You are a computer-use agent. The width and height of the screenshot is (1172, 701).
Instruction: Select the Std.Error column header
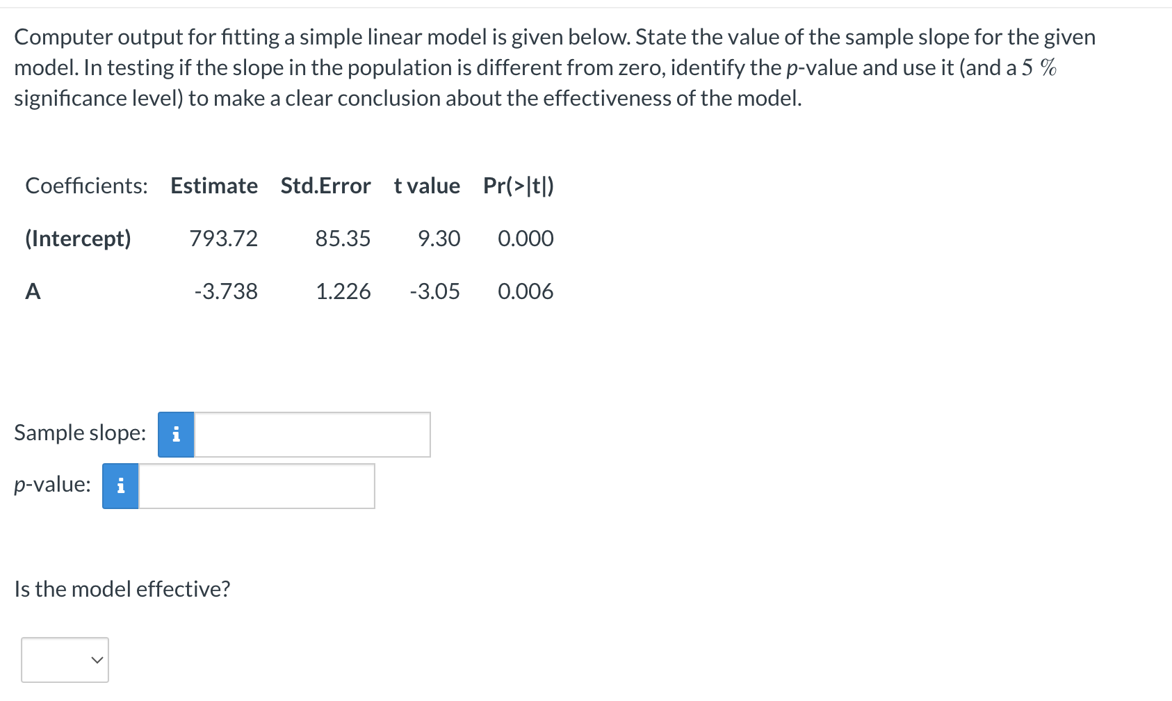325,186
